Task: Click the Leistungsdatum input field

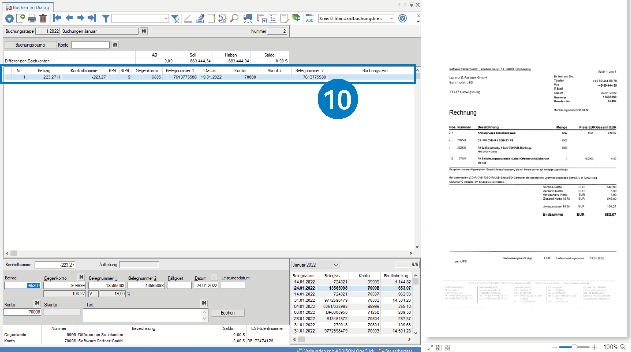Action: (x=233, y=285)
